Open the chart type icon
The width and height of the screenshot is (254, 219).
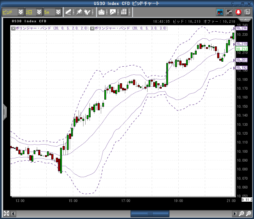[x=113, y=12]
